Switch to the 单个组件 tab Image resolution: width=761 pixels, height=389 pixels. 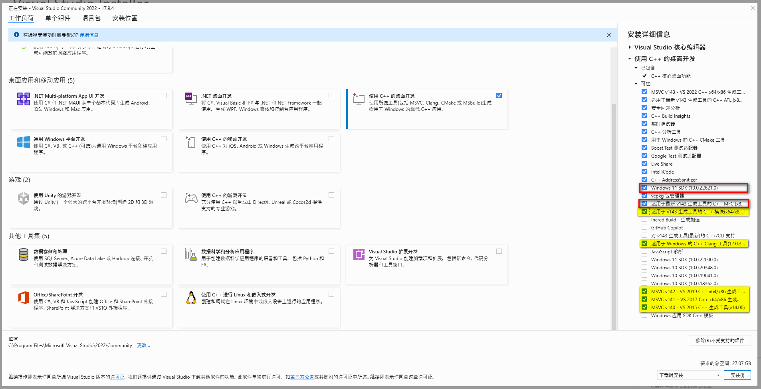tap(57, 18)
